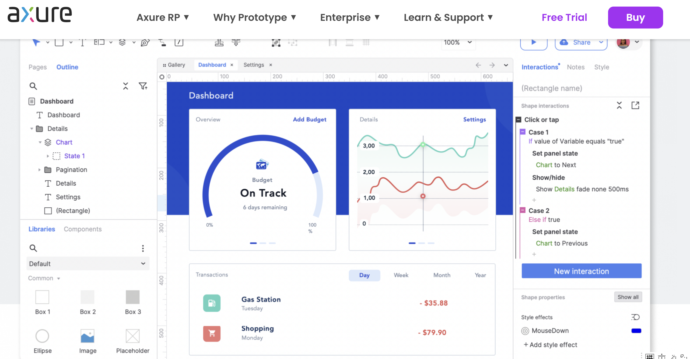Open the Default library dropdown
The height and width of the screenshot is (359, 690).
click(x=88, y=264)
